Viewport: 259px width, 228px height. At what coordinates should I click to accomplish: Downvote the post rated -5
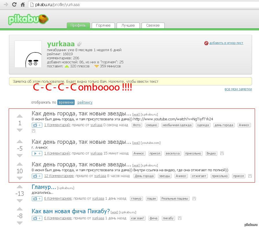pyautogui.click(x=20, y=155)
